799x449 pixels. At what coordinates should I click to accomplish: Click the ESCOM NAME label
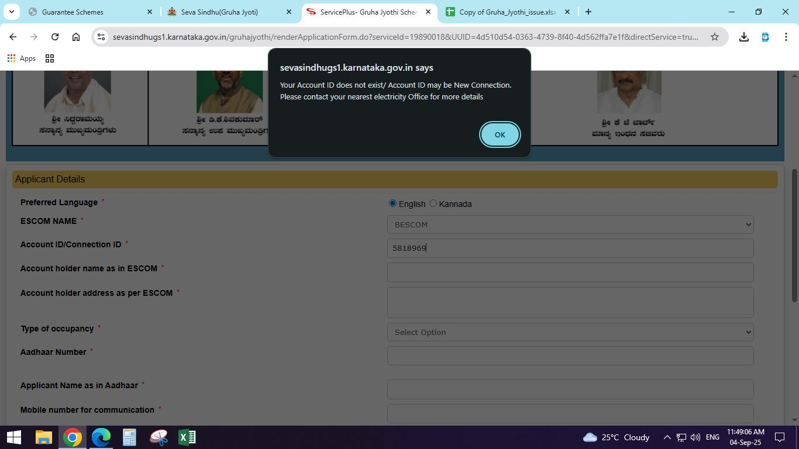49,221
